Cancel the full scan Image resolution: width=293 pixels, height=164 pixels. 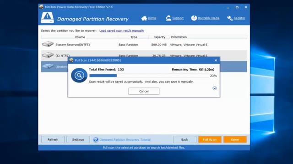144,91
